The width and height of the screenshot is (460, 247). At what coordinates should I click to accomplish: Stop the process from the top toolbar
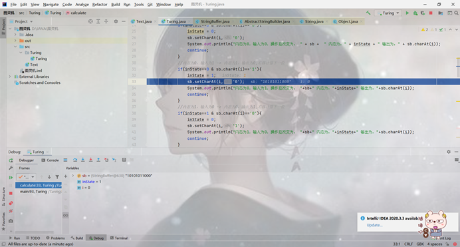point(431,13)
